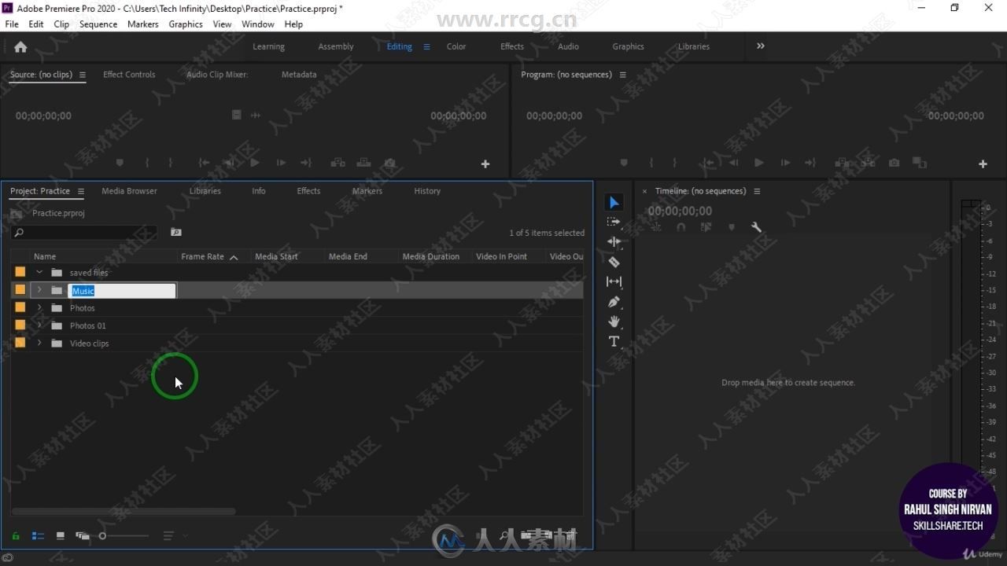
Task: Open Timeline panel menu
Action: pos(757,191)
